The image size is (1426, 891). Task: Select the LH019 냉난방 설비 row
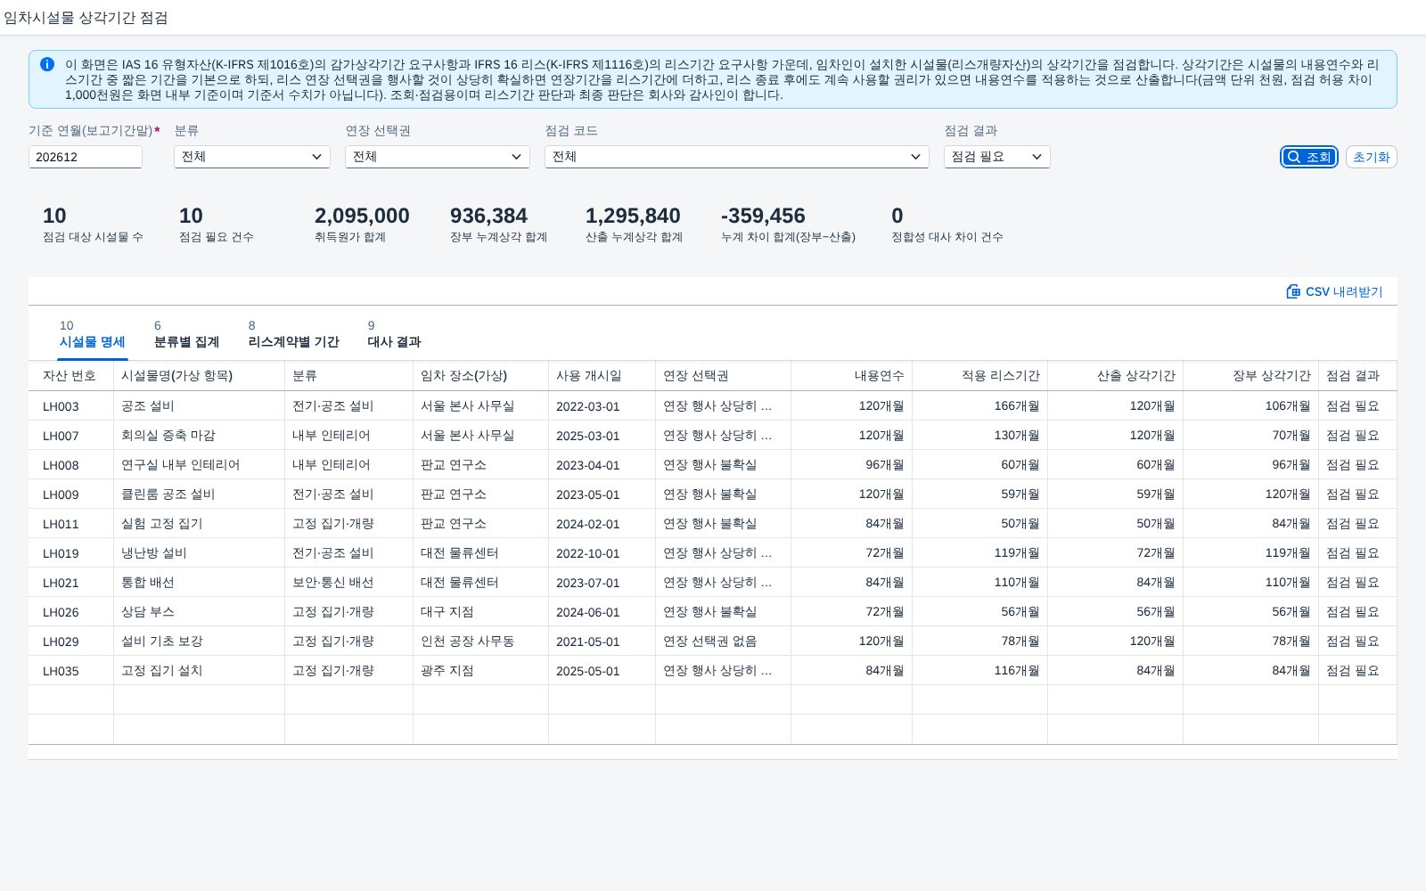click(x=712, y=553)
